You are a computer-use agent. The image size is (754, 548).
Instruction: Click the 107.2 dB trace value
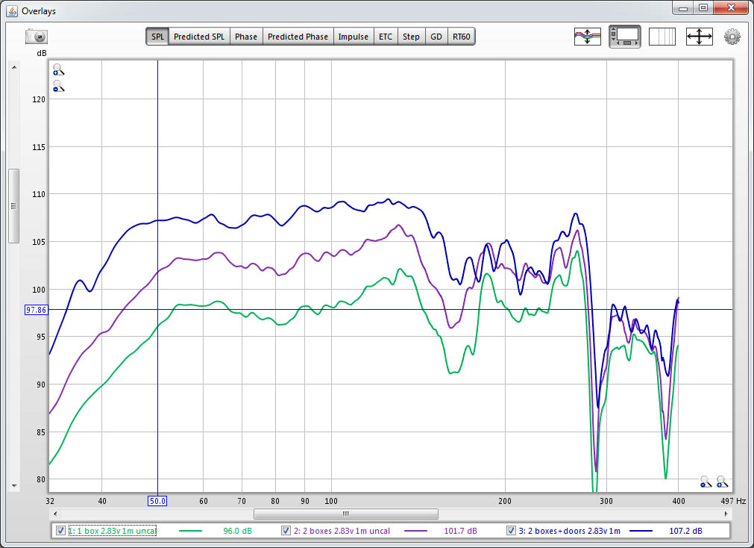[685, 531]
